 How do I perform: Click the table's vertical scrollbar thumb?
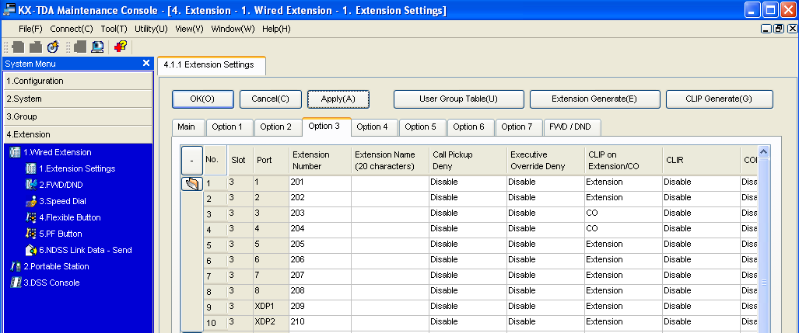coord(763,283)
